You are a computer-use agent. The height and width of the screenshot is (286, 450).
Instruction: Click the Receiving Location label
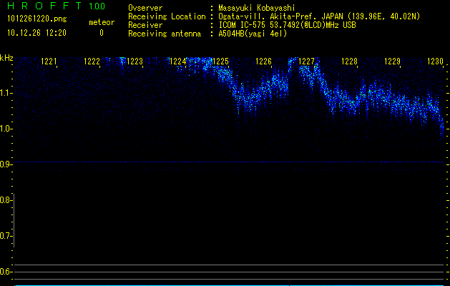coord(167,16)
